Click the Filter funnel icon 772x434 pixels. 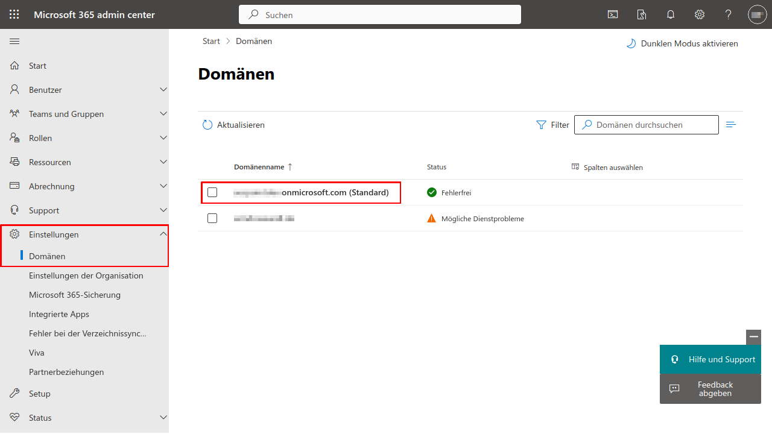tap(541, 125)
